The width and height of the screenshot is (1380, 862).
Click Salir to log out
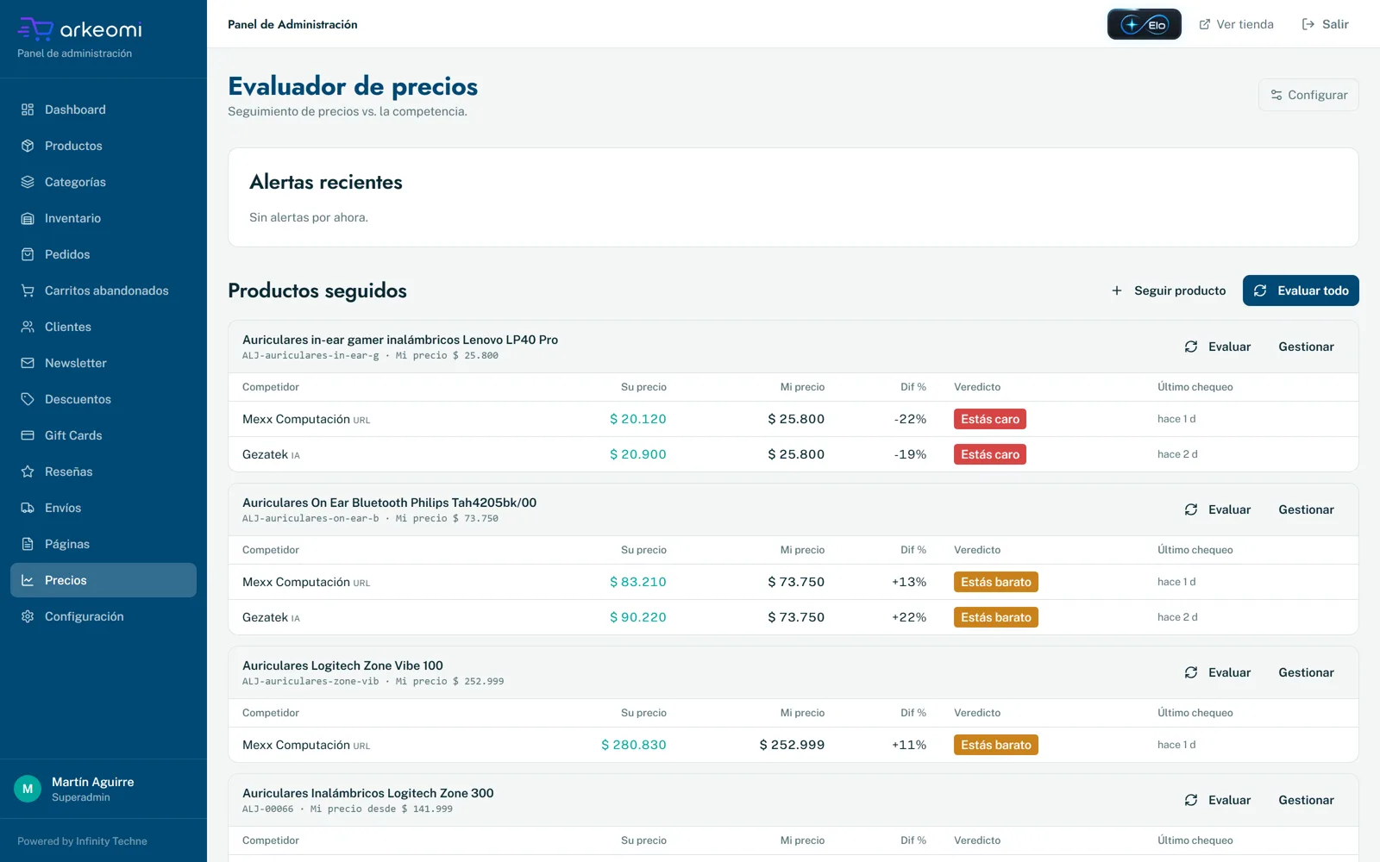point(1325,24)
